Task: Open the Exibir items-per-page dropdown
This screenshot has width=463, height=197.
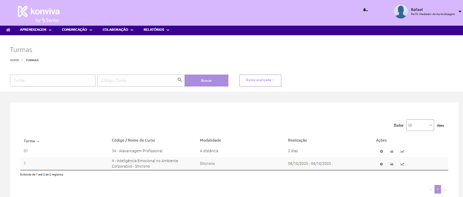Action: click(x=420, y=125)
